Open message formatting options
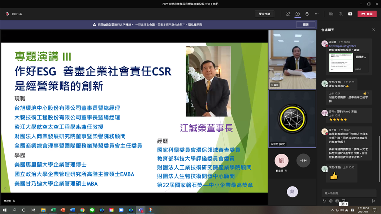 pos(325,201)
